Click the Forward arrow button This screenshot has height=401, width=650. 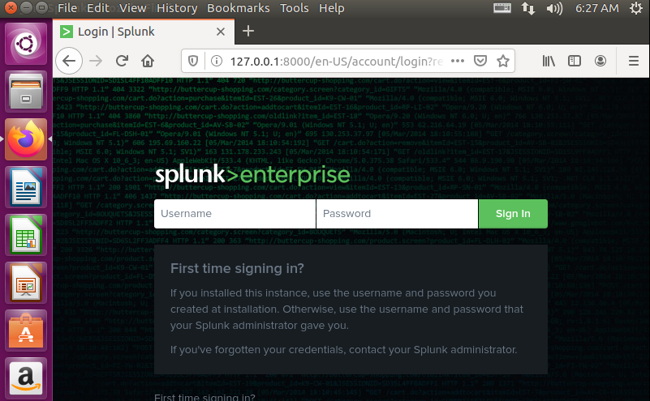[x=96, y=62]
